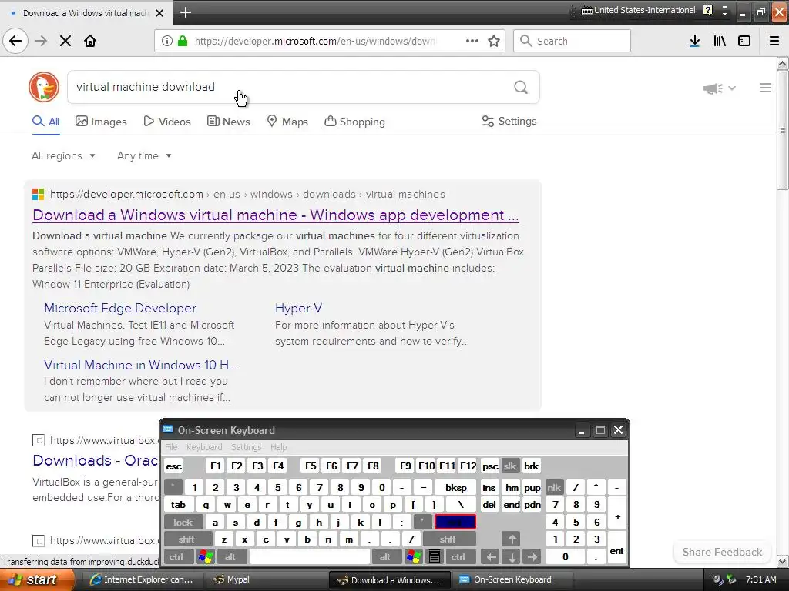The height and width of the screenshot is (591, 789).
Task: Submit search with the magnifier icon
Action: point(521,88)
